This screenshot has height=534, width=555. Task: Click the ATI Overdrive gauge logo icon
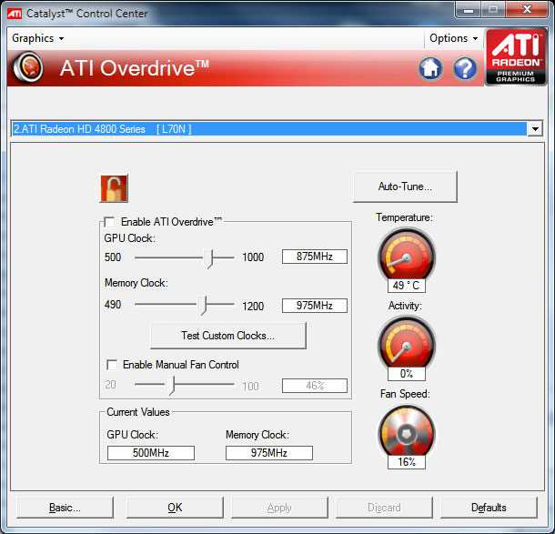(28, 67)
